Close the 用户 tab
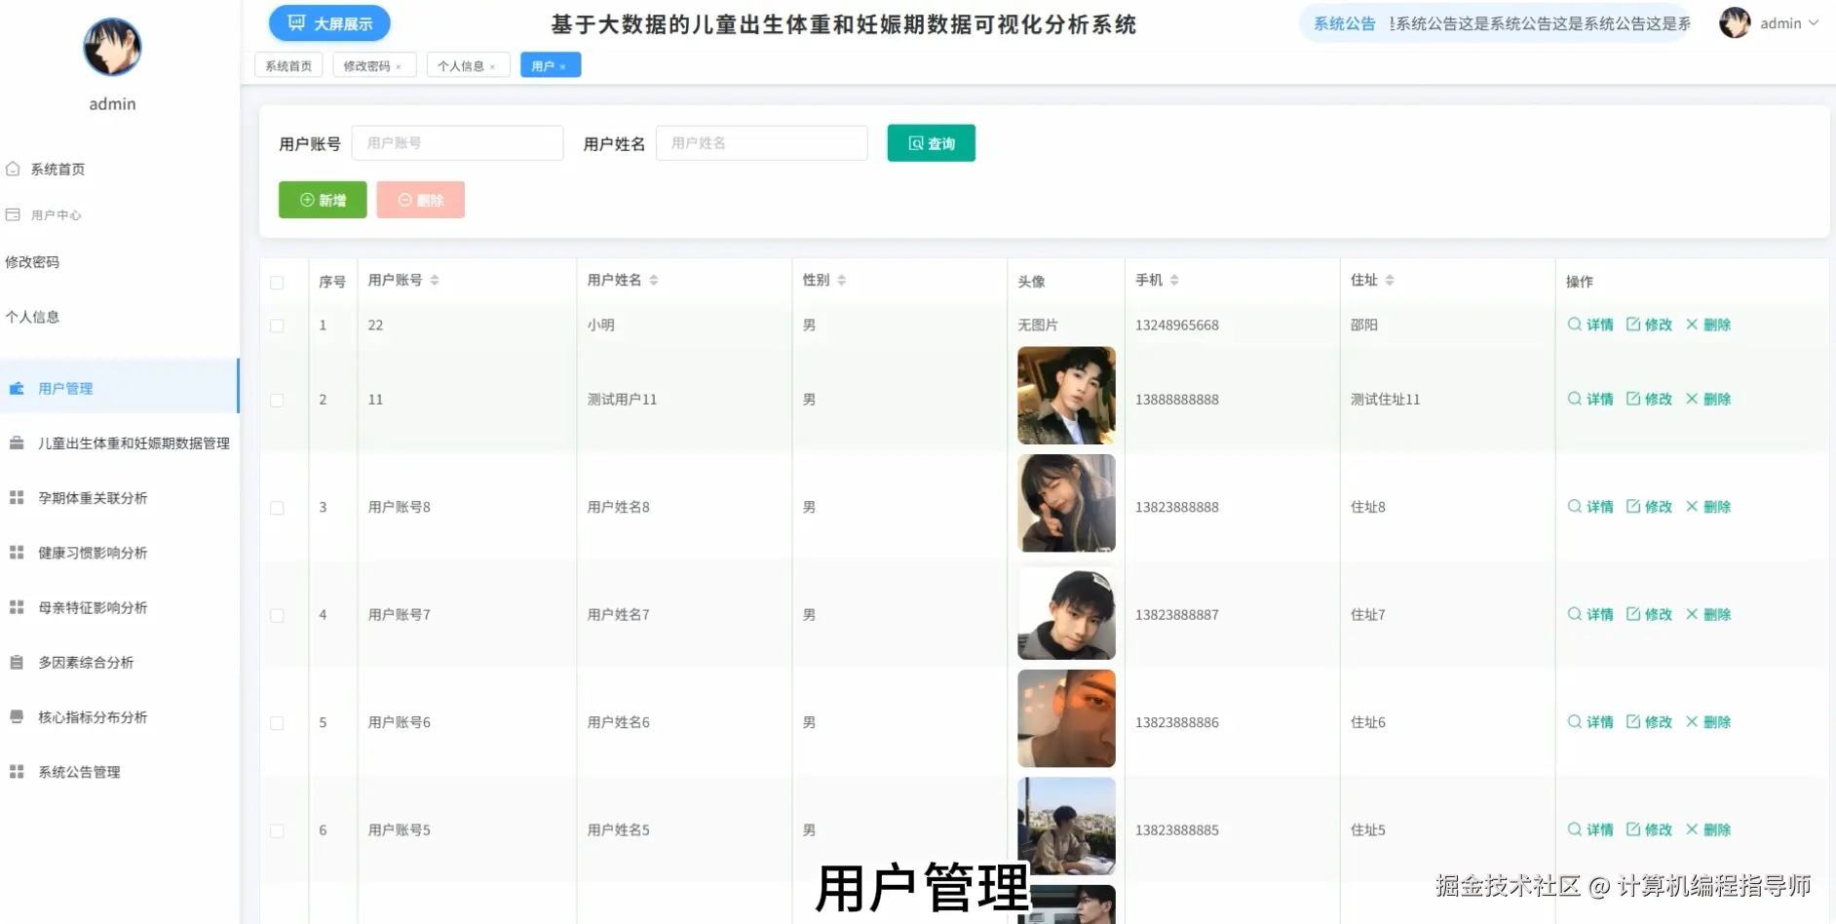This screenshot has height=924, width=1836. pyautogui.click(x=562, y=66)
